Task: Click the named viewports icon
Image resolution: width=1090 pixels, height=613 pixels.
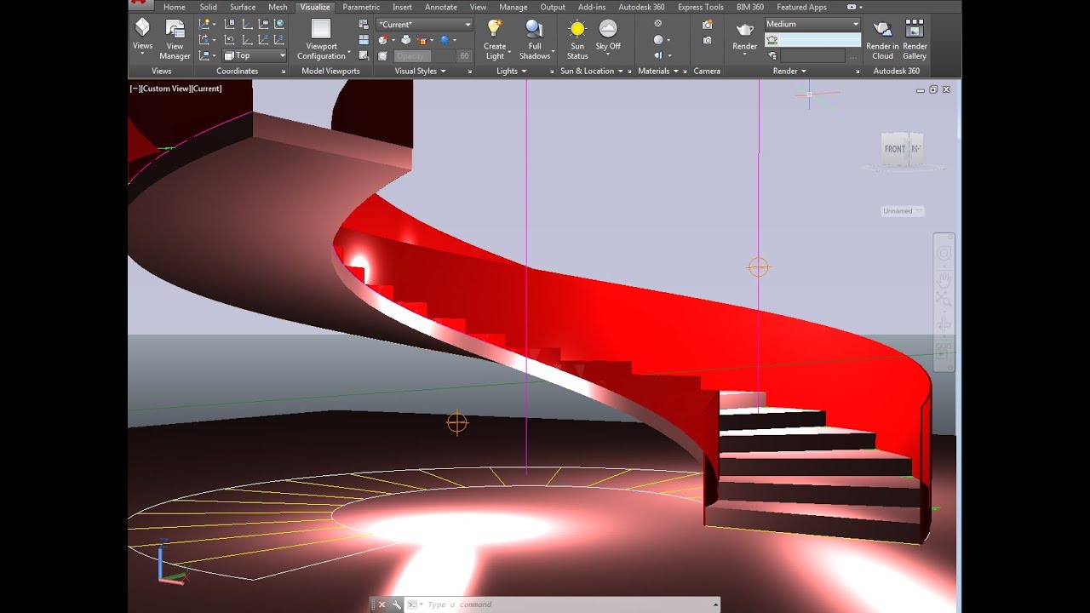Action: 364,24
